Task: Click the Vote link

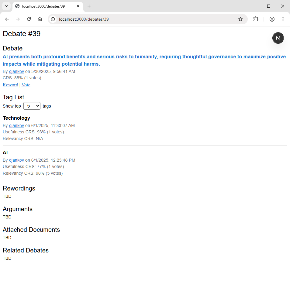Action: click(x=26, y=85)
